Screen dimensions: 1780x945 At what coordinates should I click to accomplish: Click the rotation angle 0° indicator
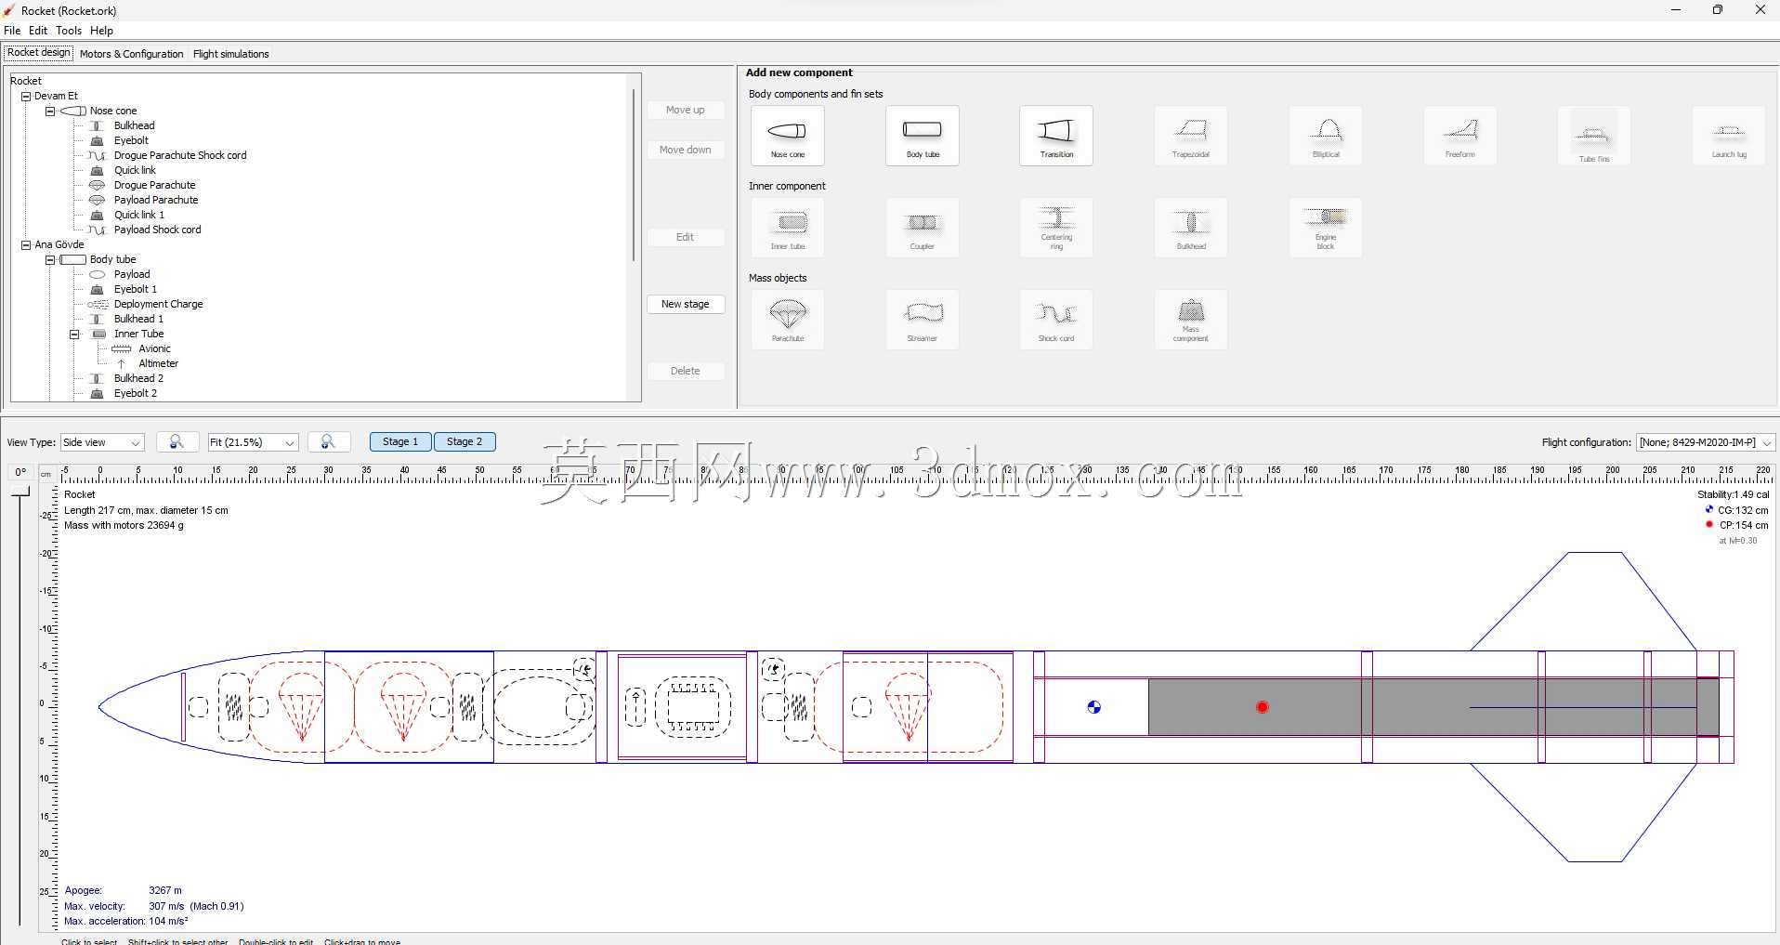[x=20, y=472]
